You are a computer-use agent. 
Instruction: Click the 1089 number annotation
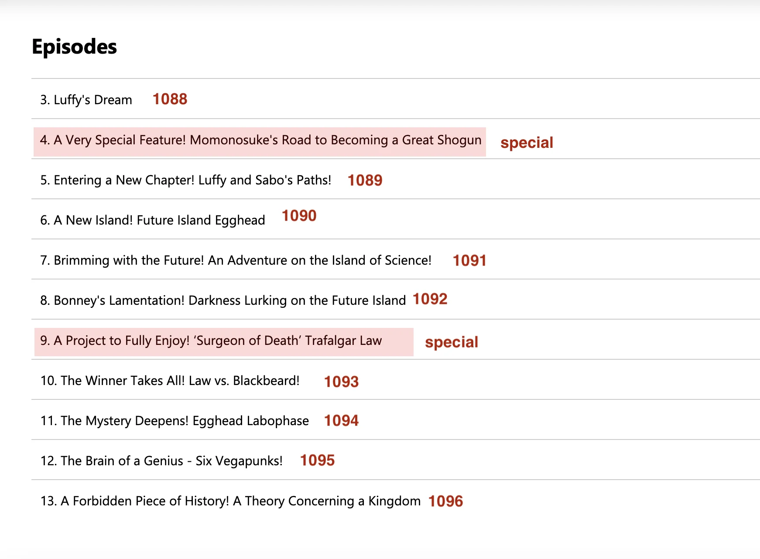click(365, 180)
